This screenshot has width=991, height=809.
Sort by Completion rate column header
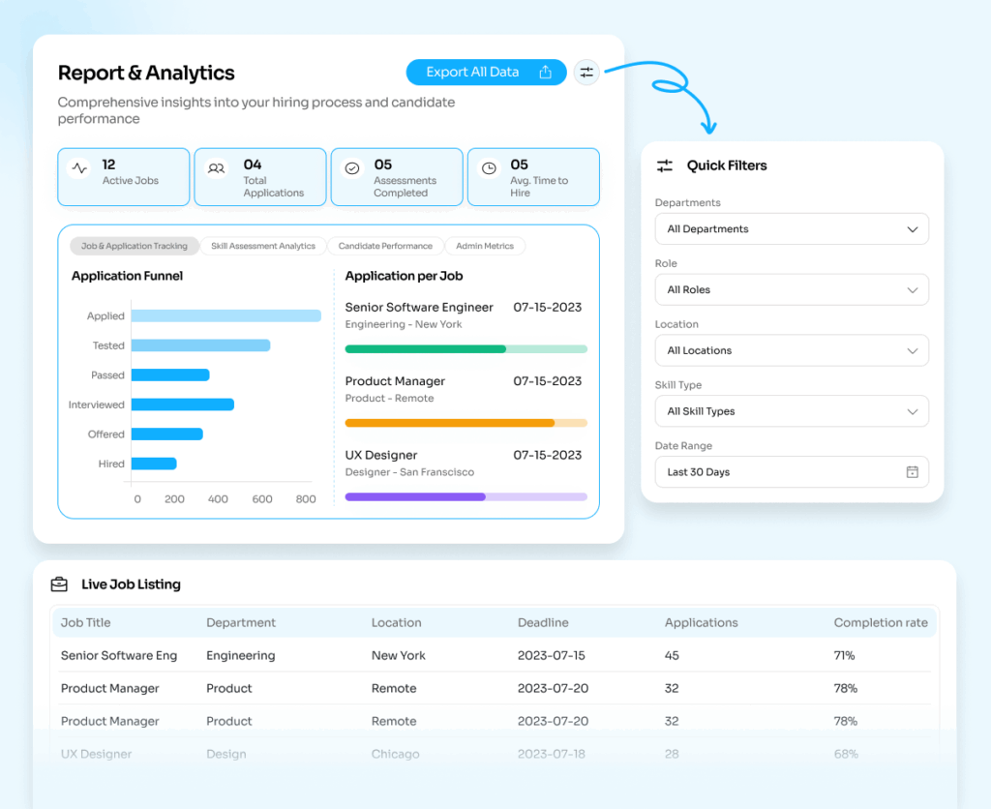click(881, 622)
